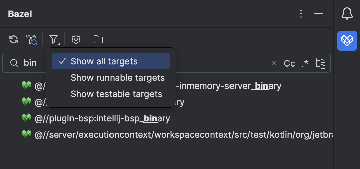Screen dimensions: 360x169
Task: Toggle regex search option
Action: tap(305, 63)
